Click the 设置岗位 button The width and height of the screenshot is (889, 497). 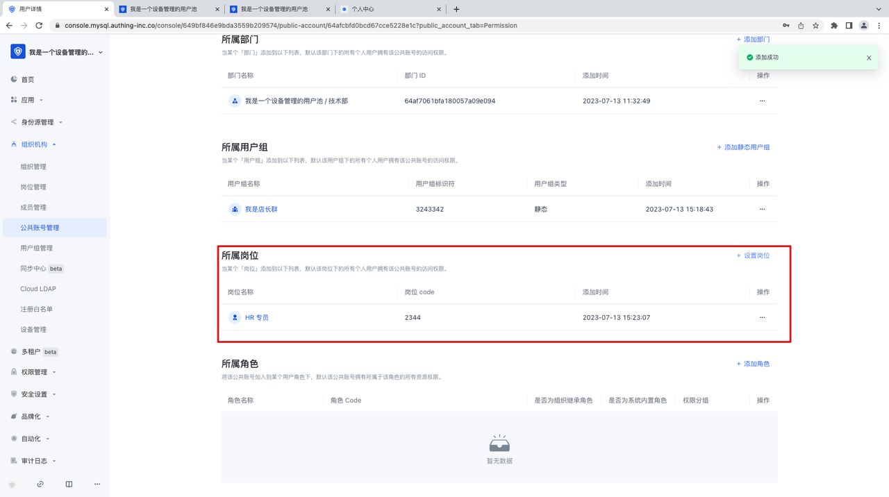pos(753,255)
